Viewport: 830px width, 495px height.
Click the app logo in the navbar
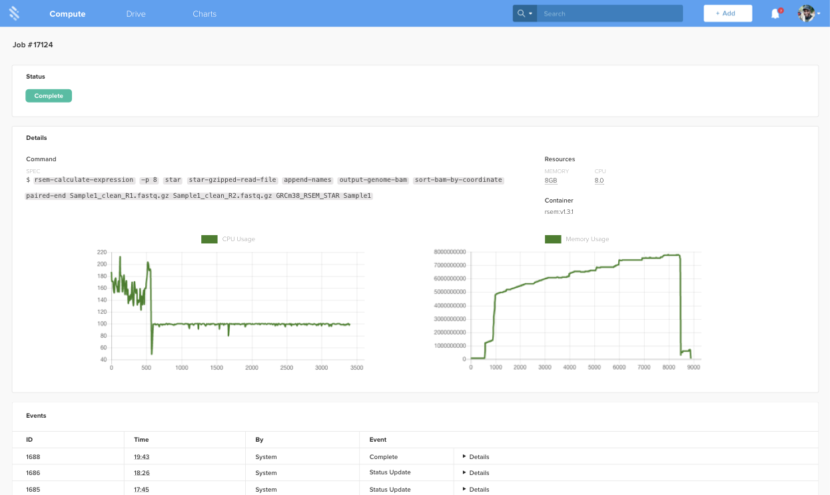click(14, 13)
